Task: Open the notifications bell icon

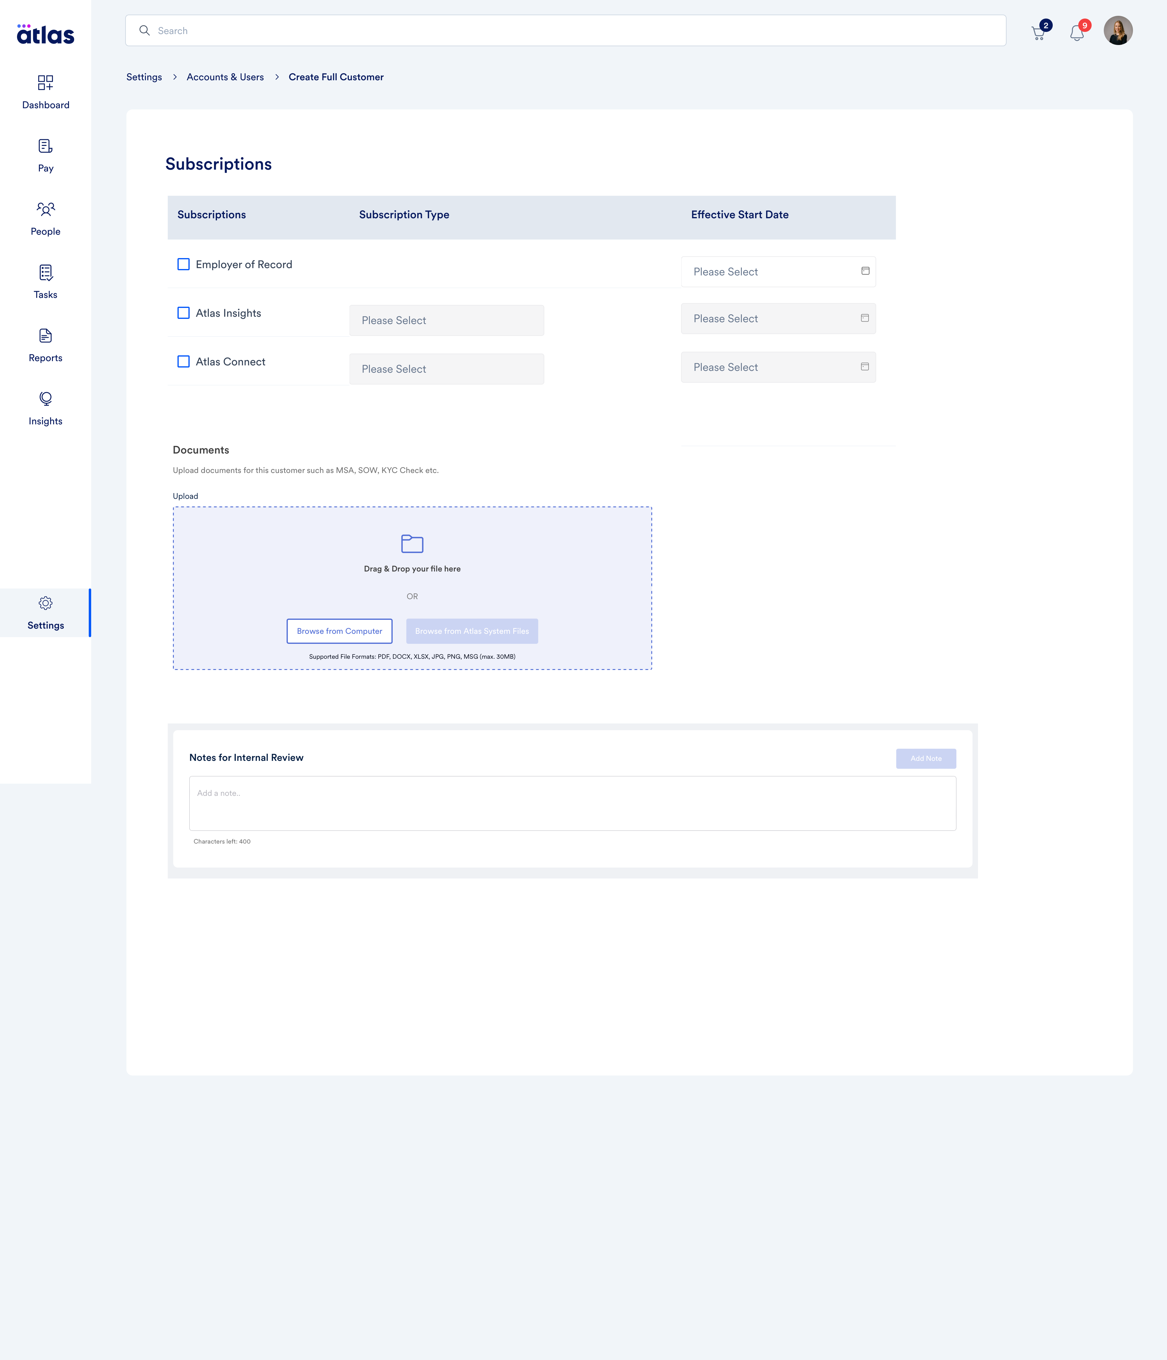Action: [1076, 33]
